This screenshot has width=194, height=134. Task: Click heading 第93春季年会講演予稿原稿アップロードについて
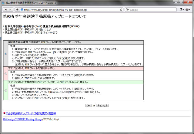tap(45, 16)
